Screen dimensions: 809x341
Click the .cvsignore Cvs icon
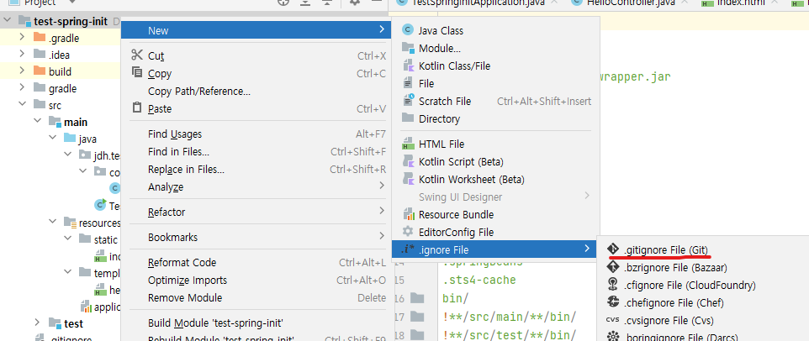pyautogui.click(x=612, y=320)
